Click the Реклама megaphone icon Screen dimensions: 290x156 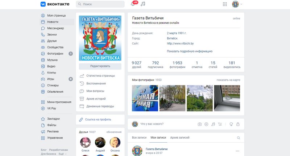click(x=43, y=131)
